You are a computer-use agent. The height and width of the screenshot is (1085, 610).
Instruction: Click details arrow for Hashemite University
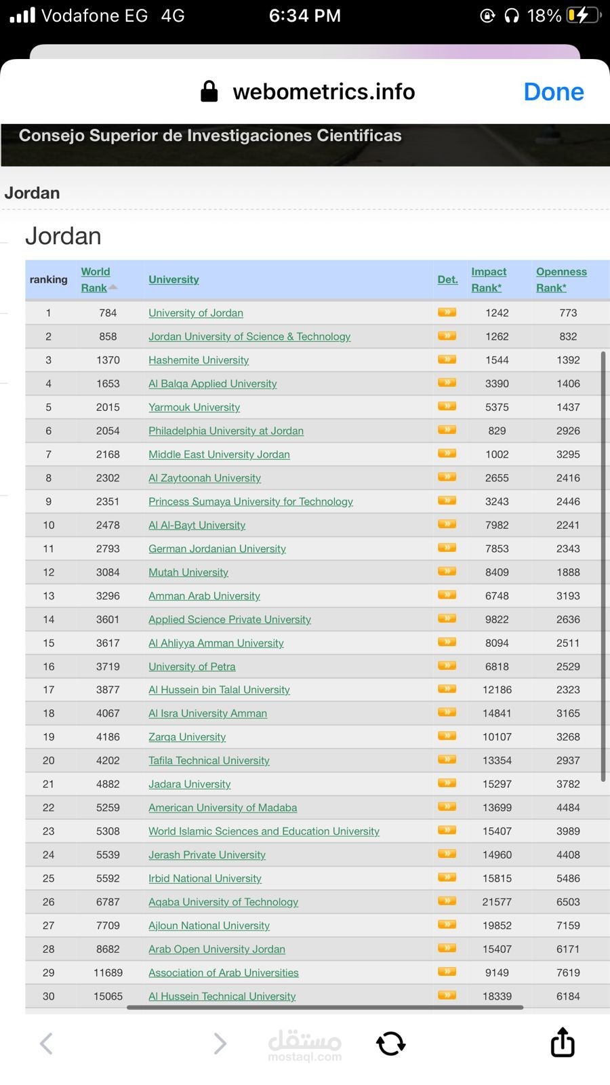tap(447, 359)
